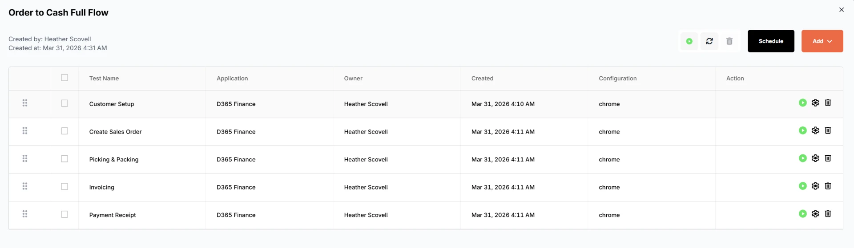Check the Customer Setup row checkbox

click(64, 103)
